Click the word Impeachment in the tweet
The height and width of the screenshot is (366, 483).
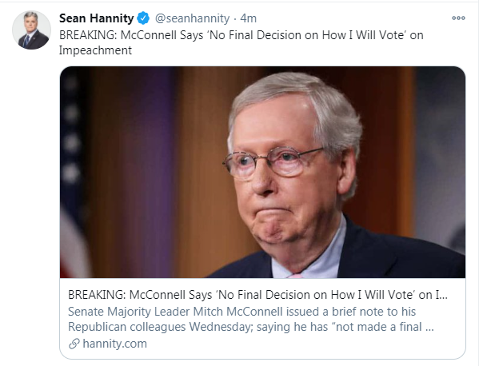pyautogui.click(x=96, y=49)
